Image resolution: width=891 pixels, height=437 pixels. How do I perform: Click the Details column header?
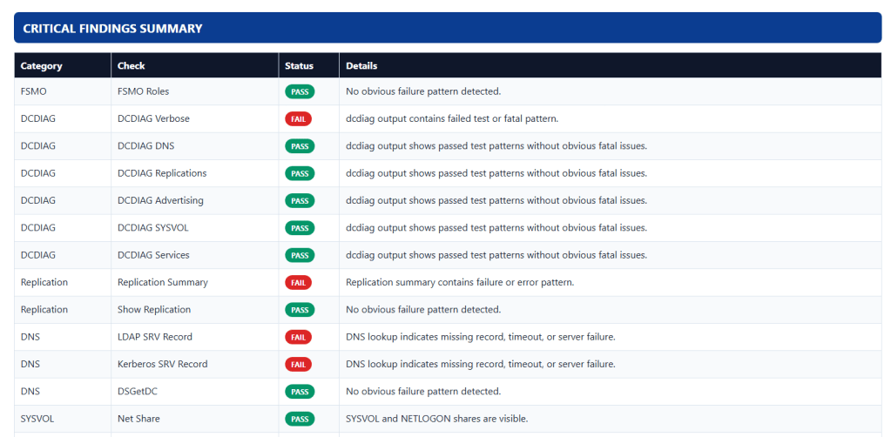(x=361, y=66)
